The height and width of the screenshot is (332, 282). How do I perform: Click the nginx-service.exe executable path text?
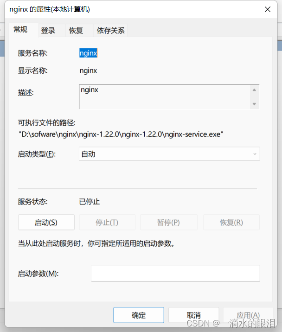point(121,134)
